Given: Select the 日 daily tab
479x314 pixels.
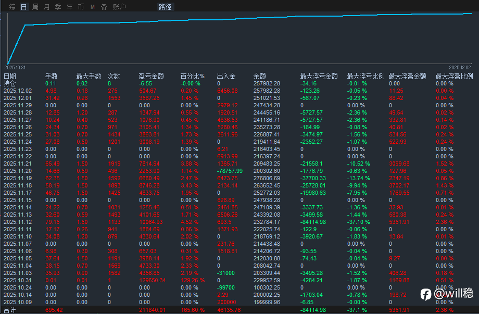Looking at the screenshot, I should pyautogui.click(x=24, y=7).
